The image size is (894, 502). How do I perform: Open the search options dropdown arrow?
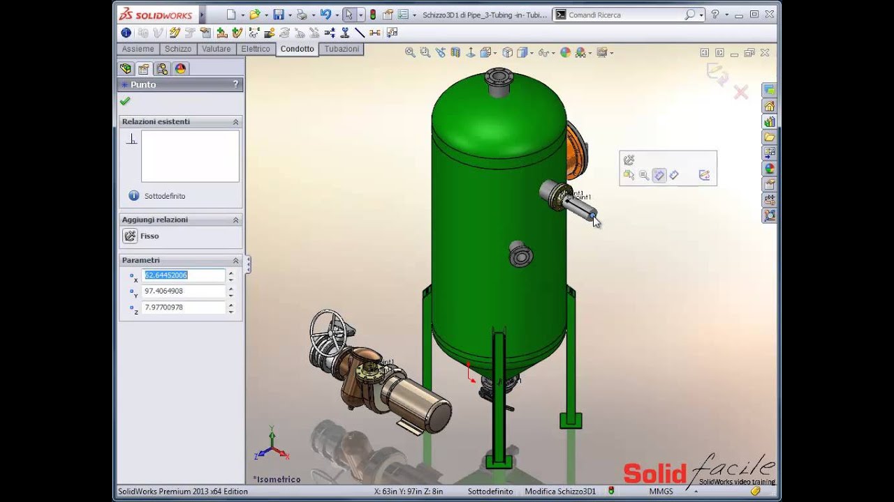coord(701,15)
